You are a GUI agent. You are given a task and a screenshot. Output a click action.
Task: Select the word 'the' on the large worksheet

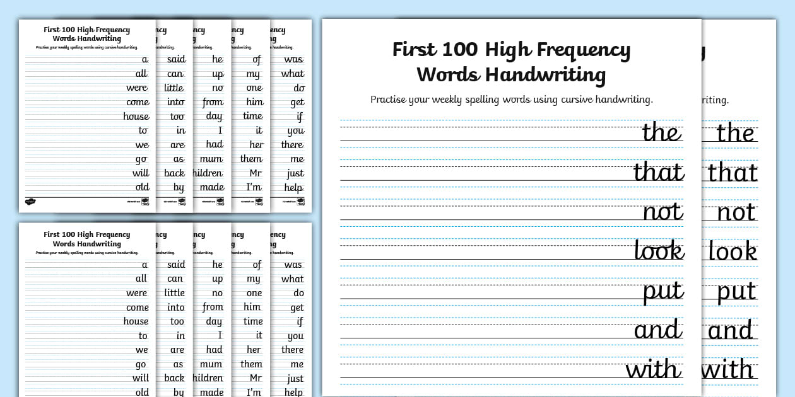click(661, 132)
